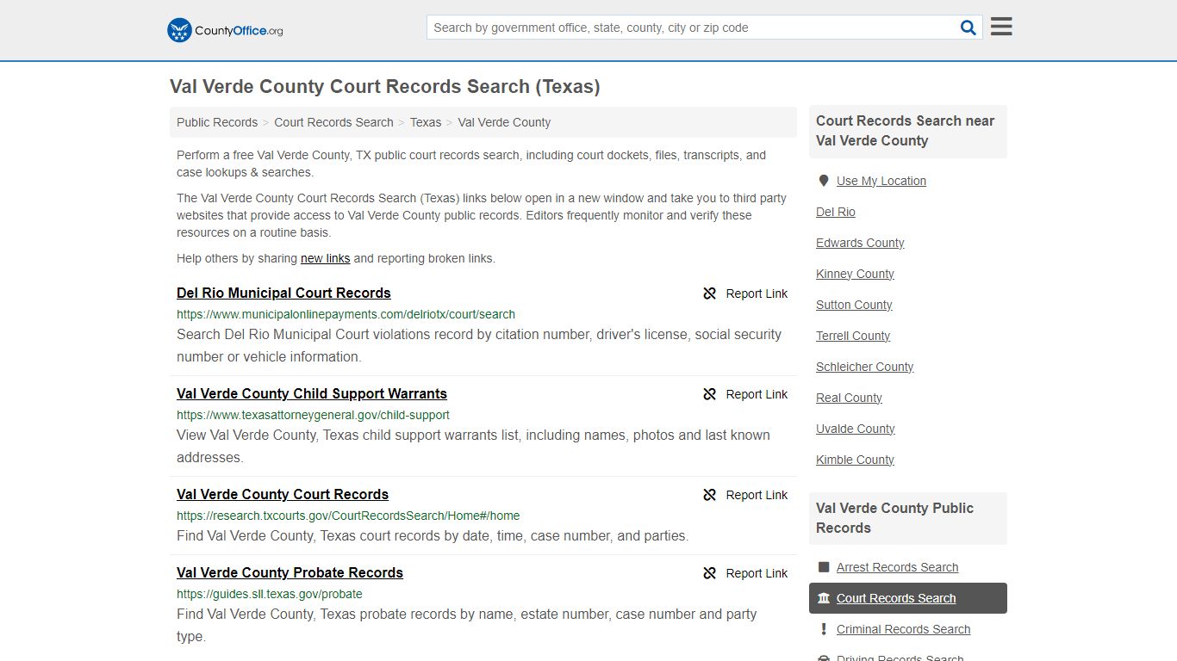Open Edwards County link
The width and height of the screenshot is (1177, 661).
[860, 243]
